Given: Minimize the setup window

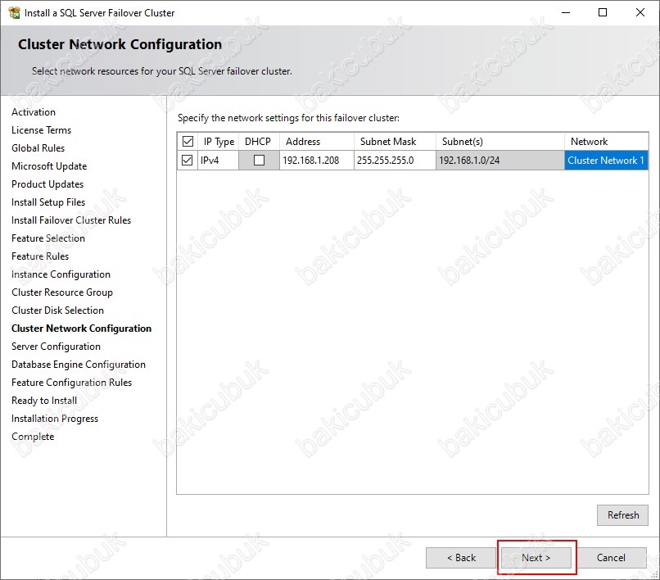Looking at the screenshot, I should coord(566,12).
